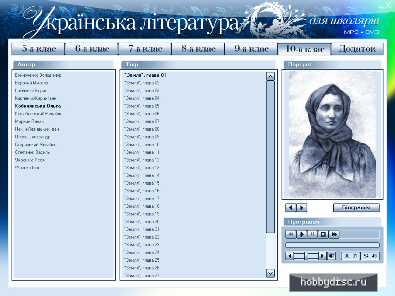Pause the audio playback
This screenshot has height=296, width=395.
312,234
